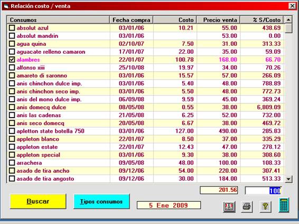The width and height of the screenshot is (299, 224).
Task: Click the yellow Buscar button
Action: [38, 201]
